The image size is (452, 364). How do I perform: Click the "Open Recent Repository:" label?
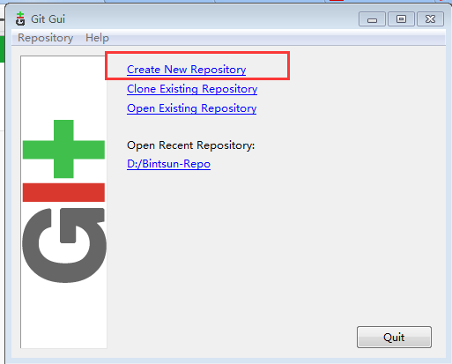(191, 145)
